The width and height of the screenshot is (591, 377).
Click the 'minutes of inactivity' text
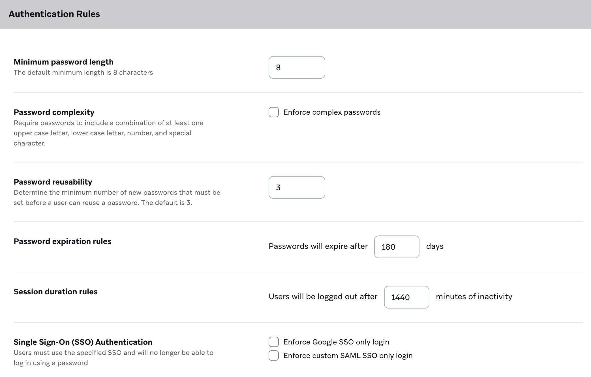click(x=474, y=296)
